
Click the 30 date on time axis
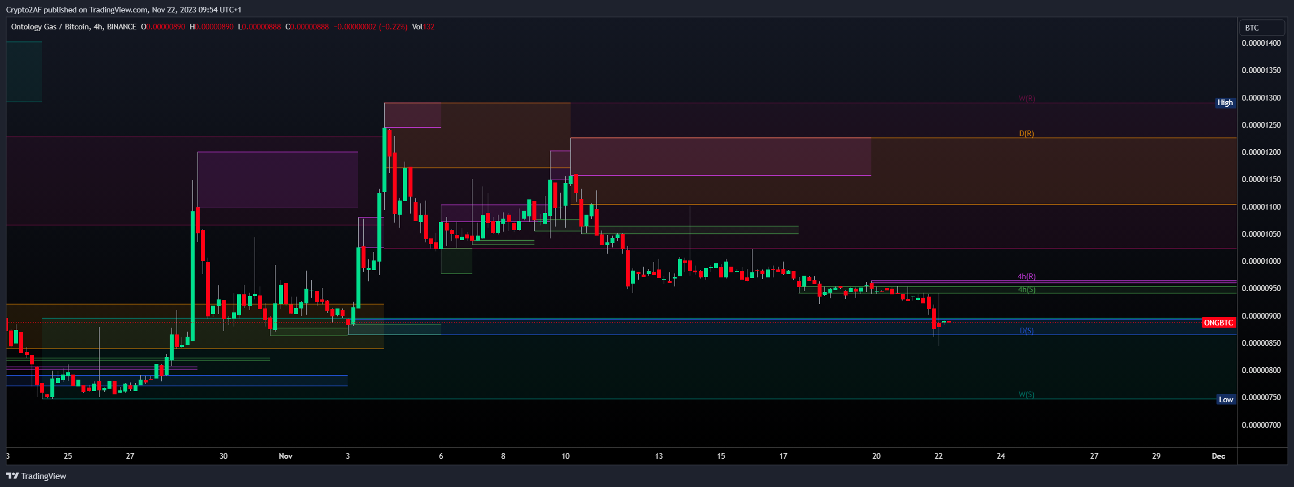click(223, 456)
